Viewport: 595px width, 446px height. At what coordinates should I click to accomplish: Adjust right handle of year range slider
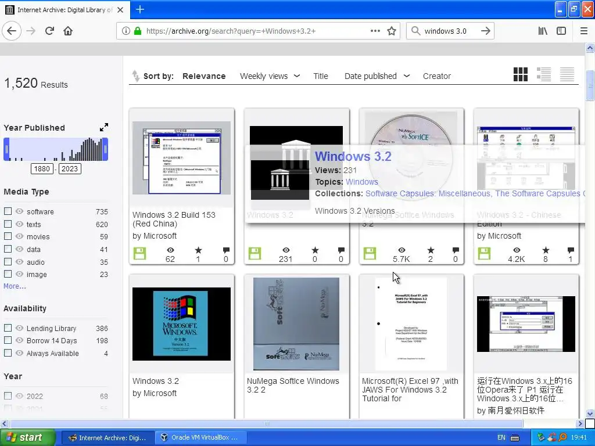click(105, 149)
